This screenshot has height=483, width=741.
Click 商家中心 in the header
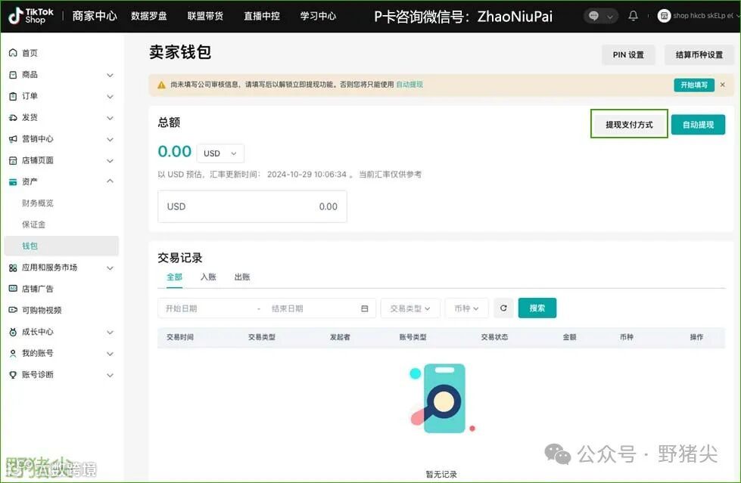[x=94, y=16]
